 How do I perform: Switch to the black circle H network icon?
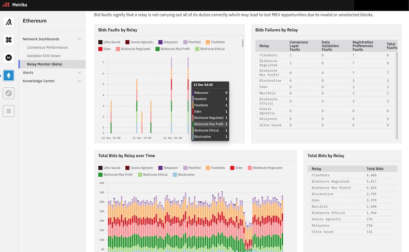point(9,58)
